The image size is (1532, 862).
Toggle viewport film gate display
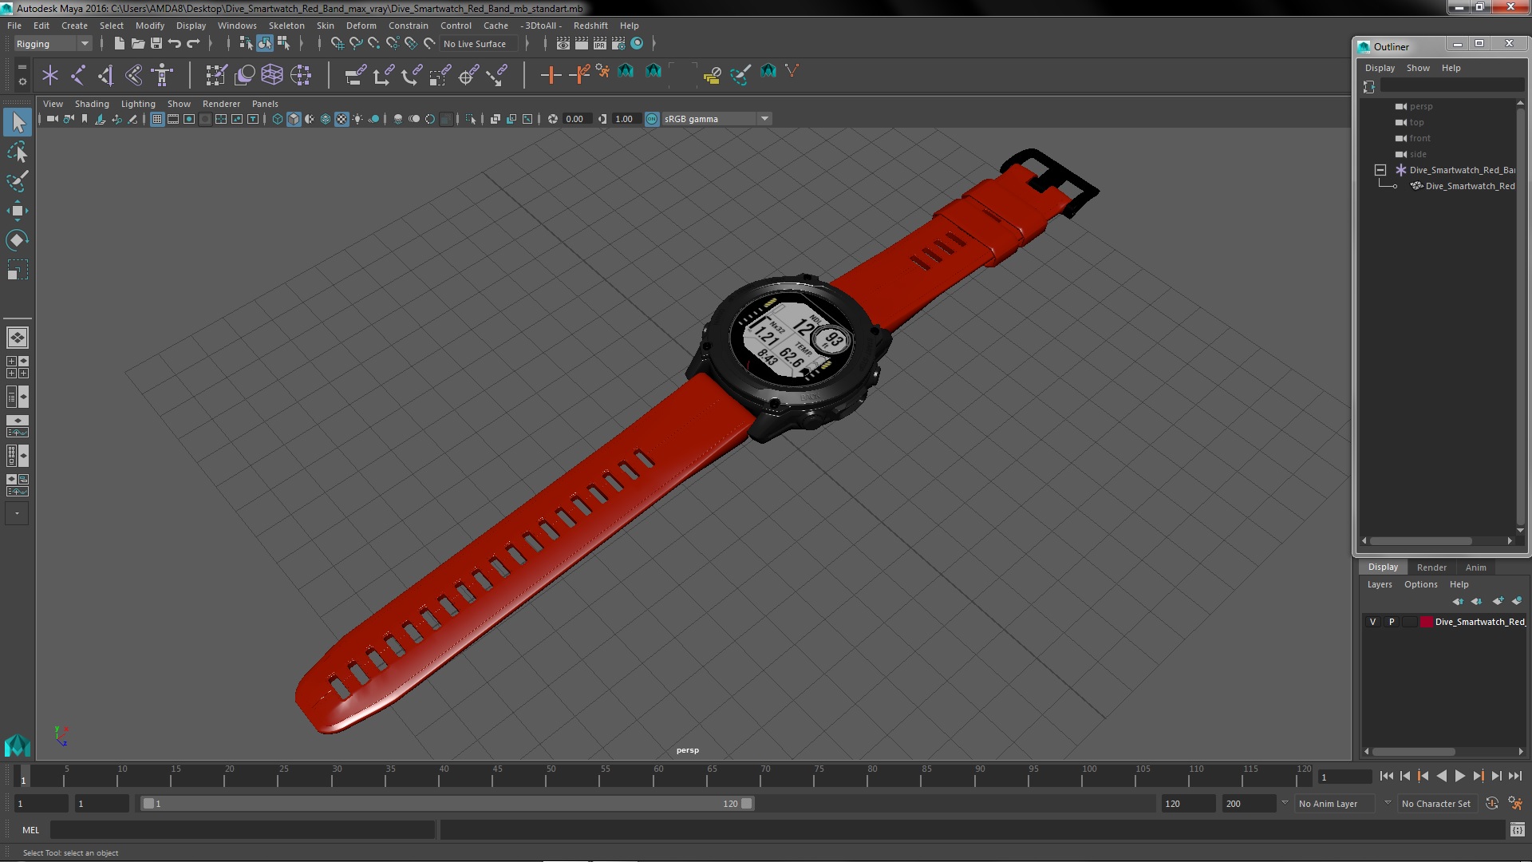[173, 119]
